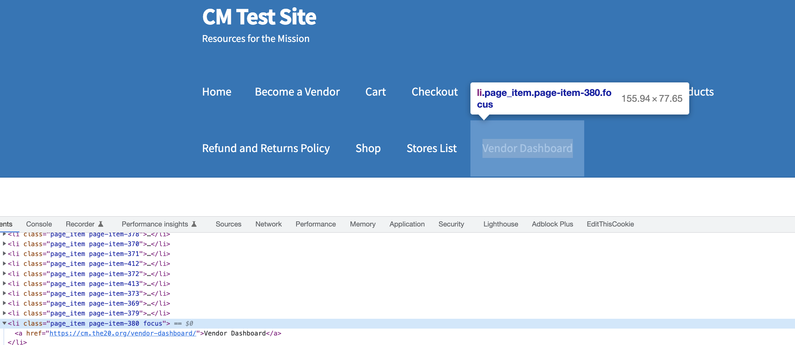Click the 'Resources for the Mission' tagline

point(256,38)
